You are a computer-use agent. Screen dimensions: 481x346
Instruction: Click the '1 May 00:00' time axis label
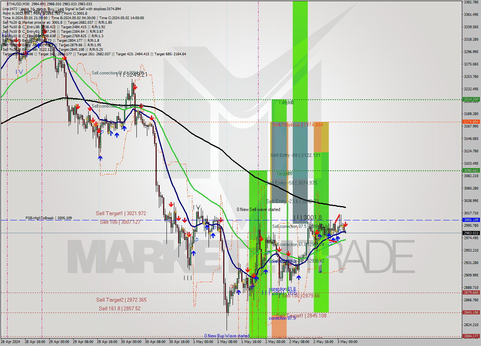click(x=203, y=342)
